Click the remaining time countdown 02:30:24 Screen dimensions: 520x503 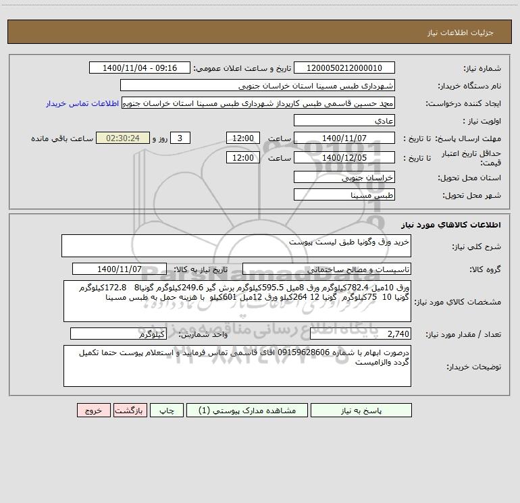(x=123, y=138)
